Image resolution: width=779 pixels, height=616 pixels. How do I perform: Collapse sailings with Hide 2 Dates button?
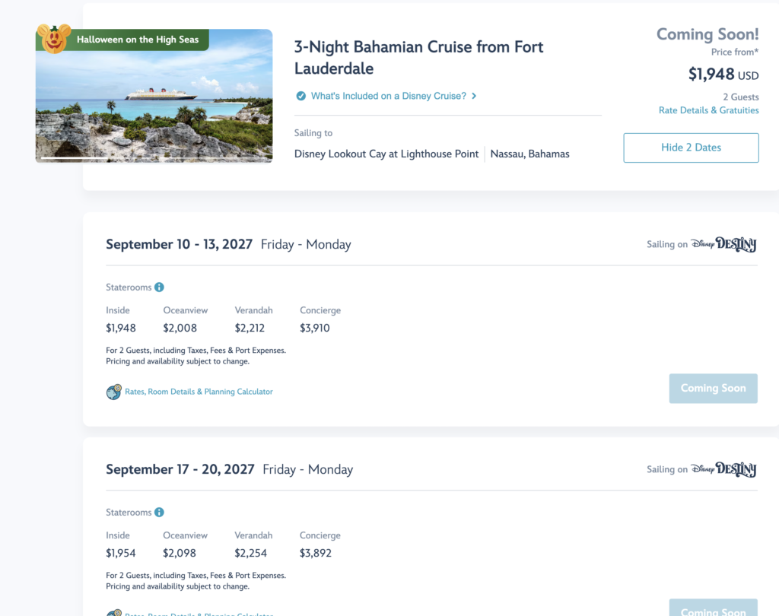tap(691, 148)
